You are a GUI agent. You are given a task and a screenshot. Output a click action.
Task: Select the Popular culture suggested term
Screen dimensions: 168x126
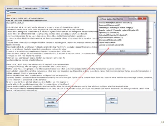(x=122, y=30)
